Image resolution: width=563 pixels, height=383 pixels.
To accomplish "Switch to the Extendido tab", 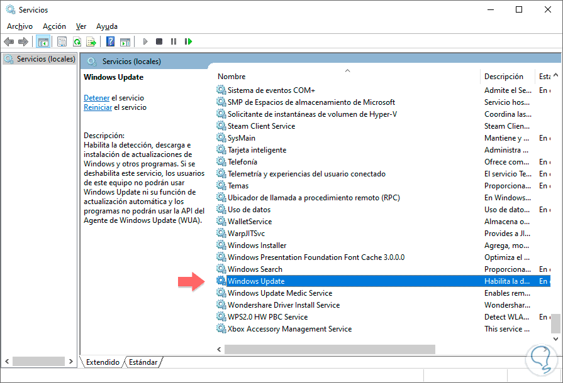I will [103, 362].
